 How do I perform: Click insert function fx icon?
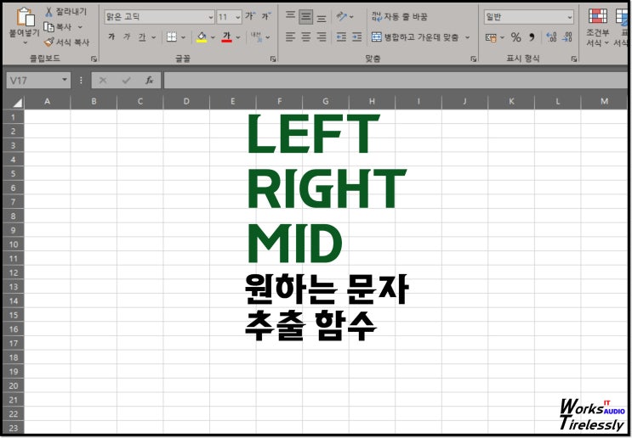[x=149, y=81]
